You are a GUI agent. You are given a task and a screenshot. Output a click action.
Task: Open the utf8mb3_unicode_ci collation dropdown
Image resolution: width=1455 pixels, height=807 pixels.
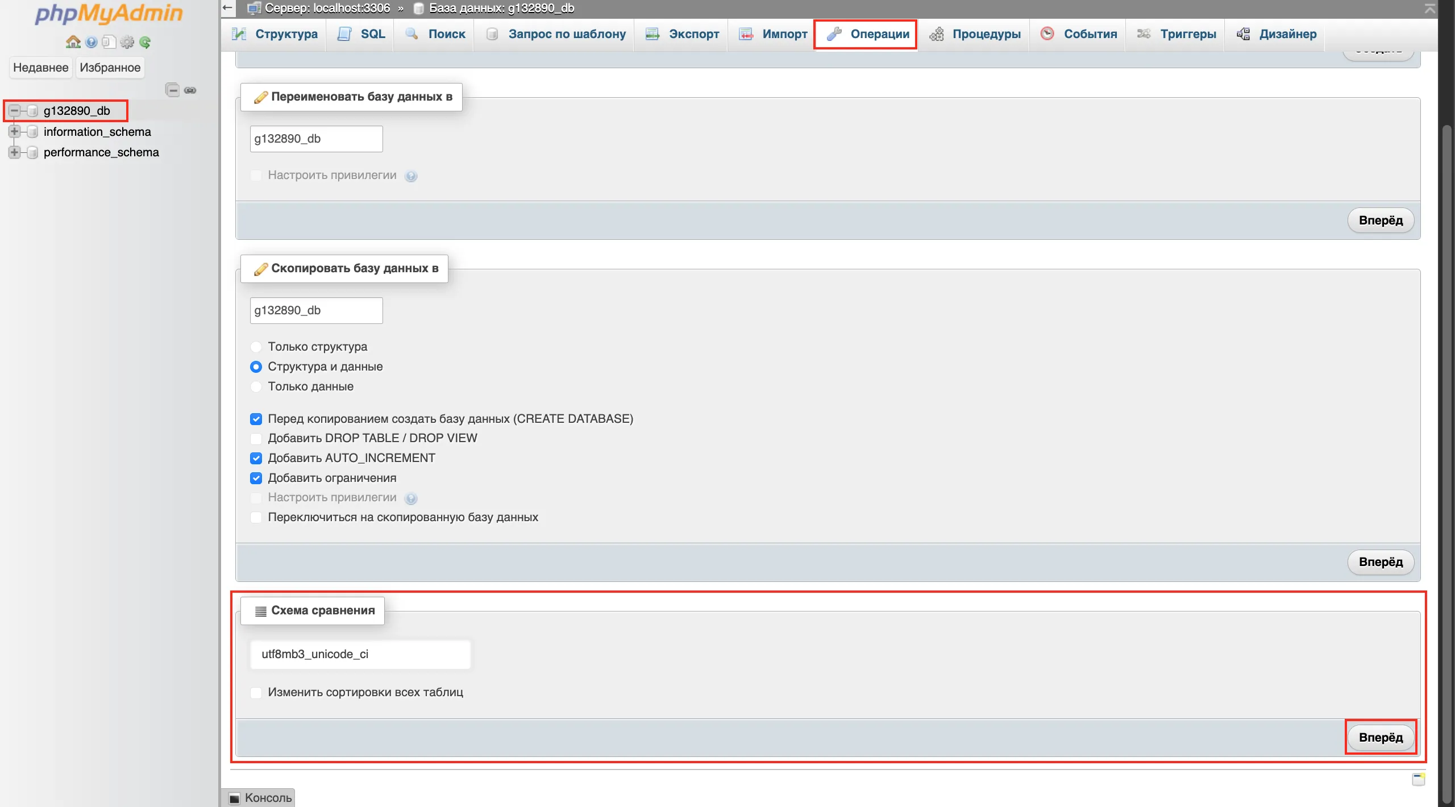tap(360, 654)
